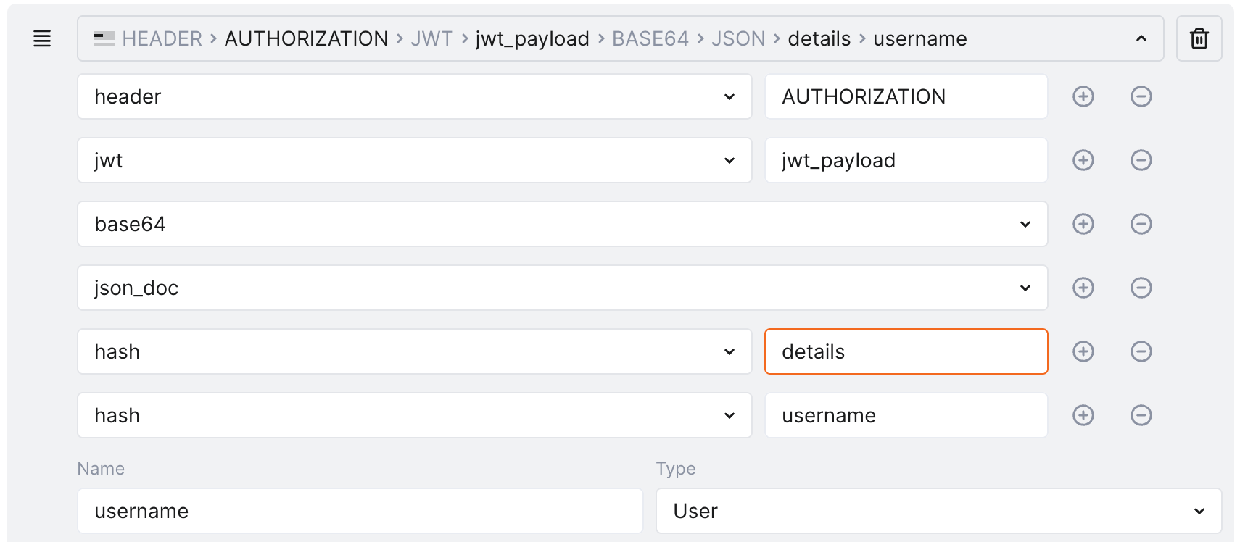Remove the jwt_payload row
Image resolution: width=1240 pixels, height=542 pixels.
(x=1141, y=160)
